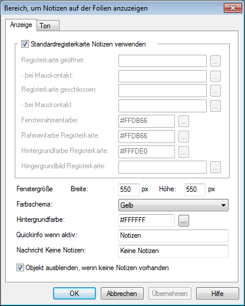This screenshot has width=245, height=306.
Task: Click the Hintergrundfarbe #FFFFFF color field
Action: coord(147,221)
